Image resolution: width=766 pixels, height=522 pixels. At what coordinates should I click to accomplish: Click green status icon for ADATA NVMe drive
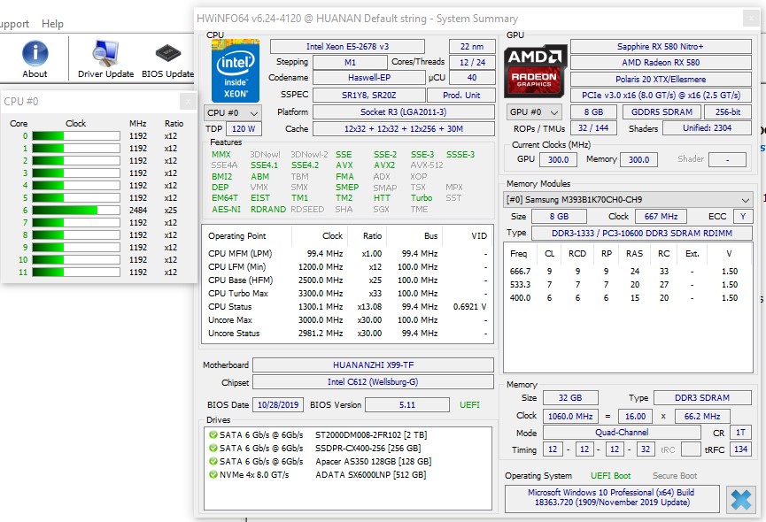click(x=213, y=474)
